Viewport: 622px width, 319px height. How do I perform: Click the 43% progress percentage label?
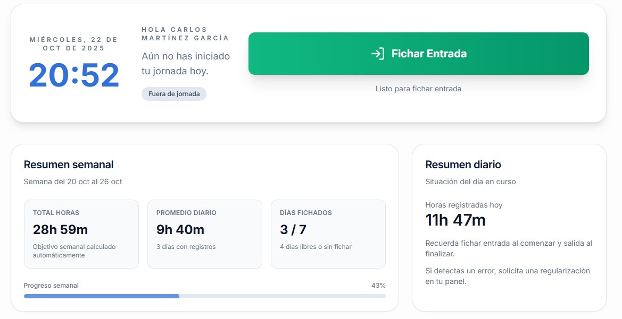point(378,286)
